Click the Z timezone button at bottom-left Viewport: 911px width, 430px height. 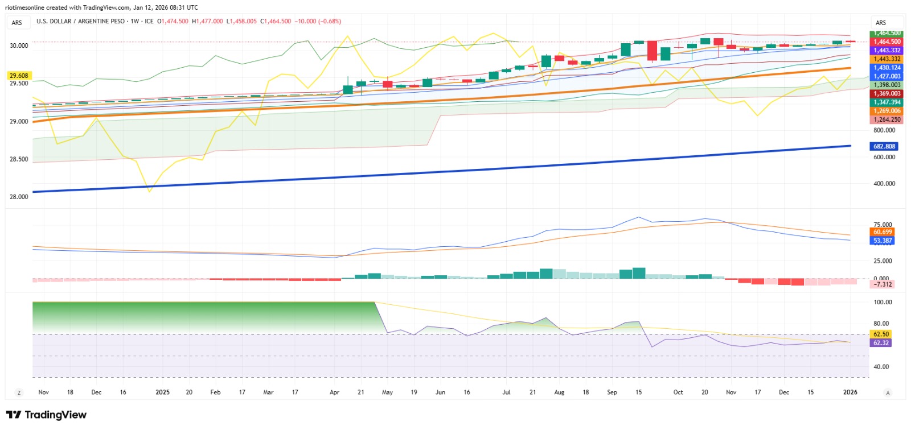pos(19,392)
